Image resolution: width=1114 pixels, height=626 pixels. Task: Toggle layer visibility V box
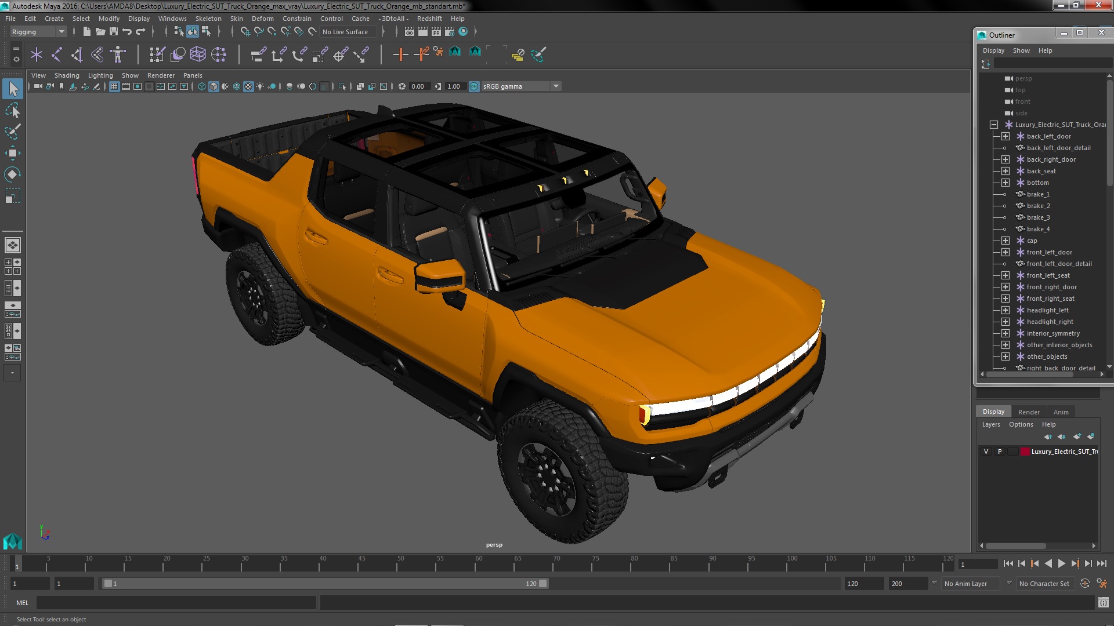(986, 452)
